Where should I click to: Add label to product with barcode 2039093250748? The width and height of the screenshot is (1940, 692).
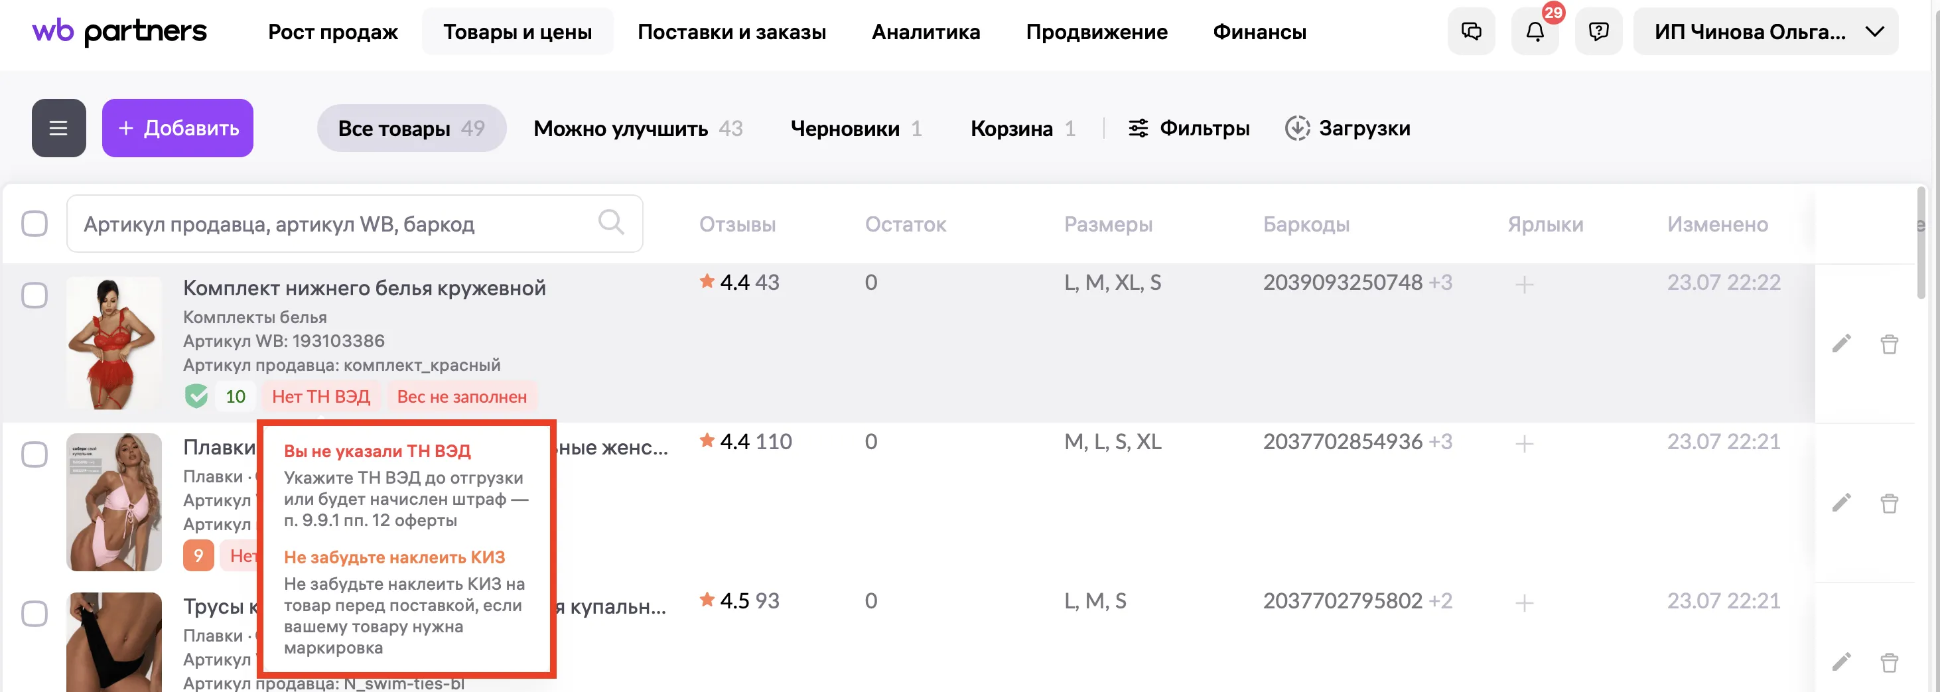(1524, 285)
